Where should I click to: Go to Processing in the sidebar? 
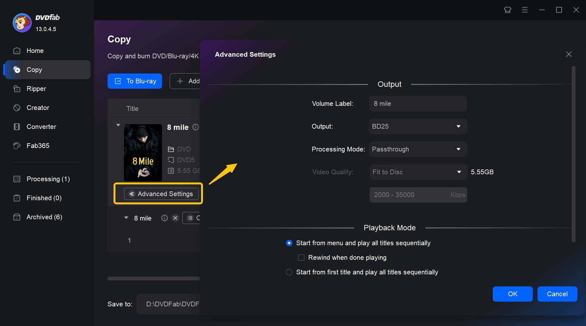[48, 179]
